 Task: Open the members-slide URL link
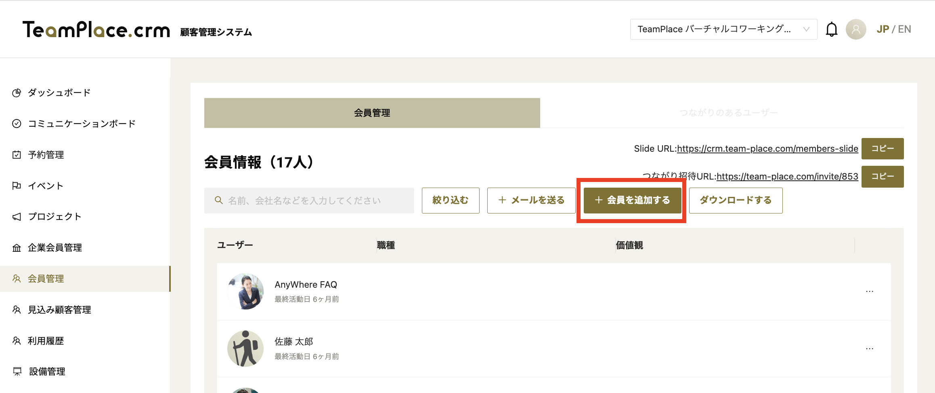[x=767, y=148]
